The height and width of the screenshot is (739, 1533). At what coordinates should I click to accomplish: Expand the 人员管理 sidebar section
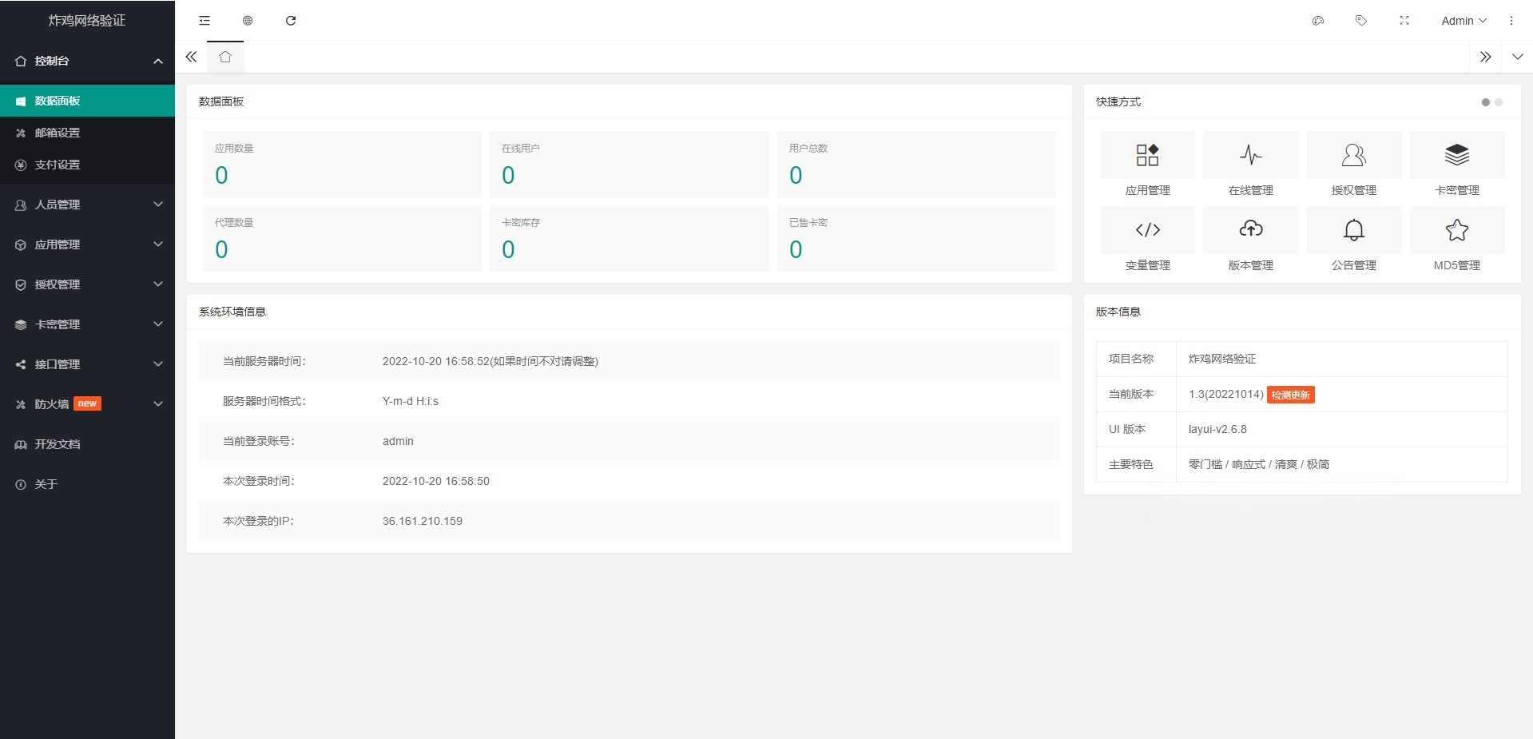click(x=87, y=205)
